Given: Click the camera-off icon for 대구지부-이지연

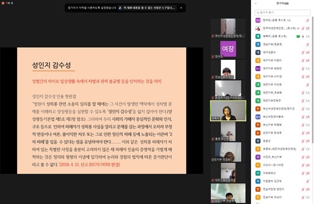Looking at the screenshot, I should [x=308, y=76].
